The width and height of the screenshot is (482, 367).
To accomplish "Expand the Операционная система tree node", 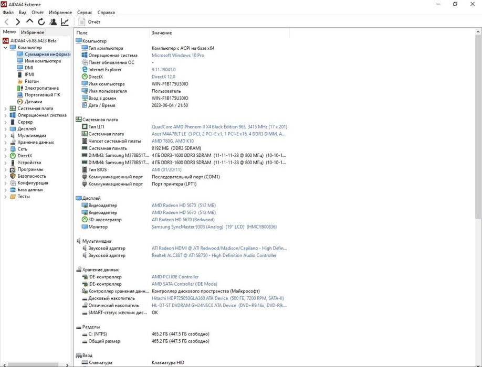I will coord(5,115).
